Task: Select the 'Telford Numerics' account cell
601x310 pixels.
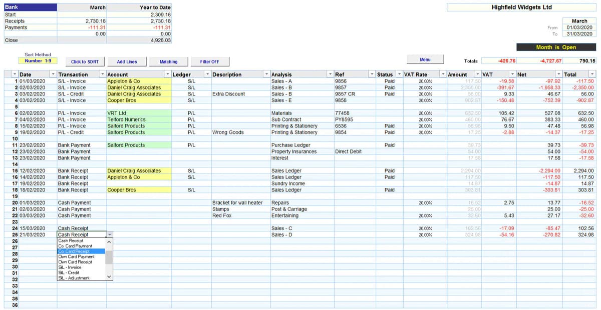Action: click(x=139, y=119)
